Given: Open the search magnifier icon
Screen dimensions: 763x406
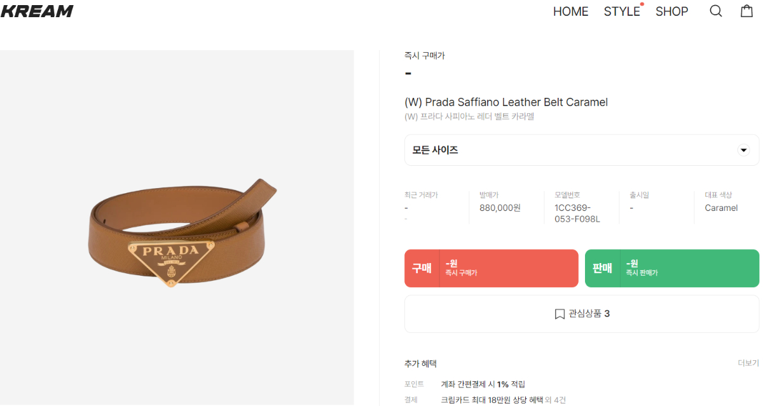Looking at the screenshot, I should click(716, 11).
